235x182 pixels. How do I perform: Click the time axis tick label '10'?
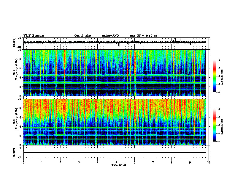point(209,162)
